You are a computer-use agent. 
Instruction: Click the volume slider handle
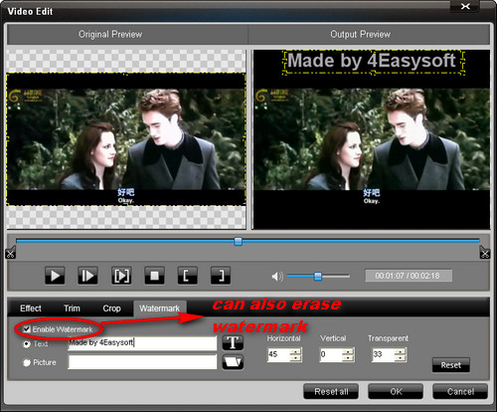(318, 276)
